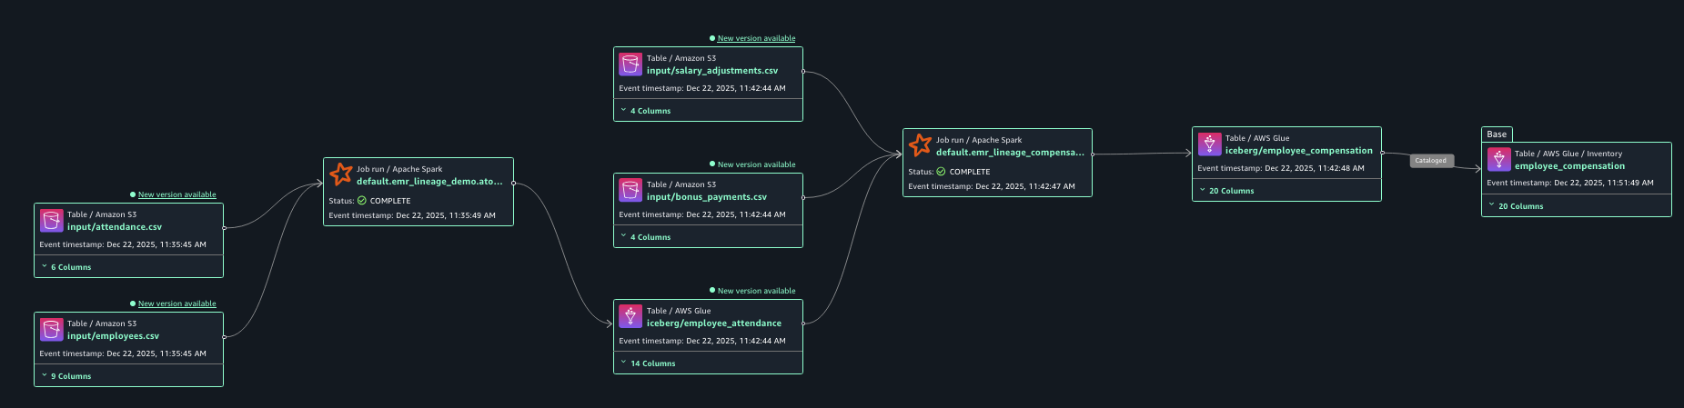The width and height of the screenshot is (1684, 408).
Task: Open New version available above iceberg/employee_attendance
Action: (756, 291)
